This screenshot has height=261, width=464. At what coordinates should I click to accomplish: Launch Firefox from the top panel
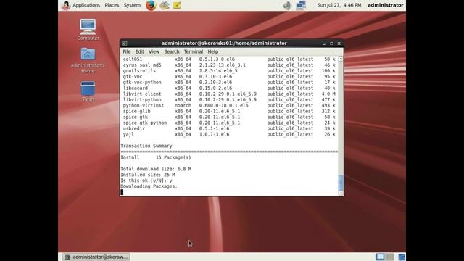pos(151,5)
